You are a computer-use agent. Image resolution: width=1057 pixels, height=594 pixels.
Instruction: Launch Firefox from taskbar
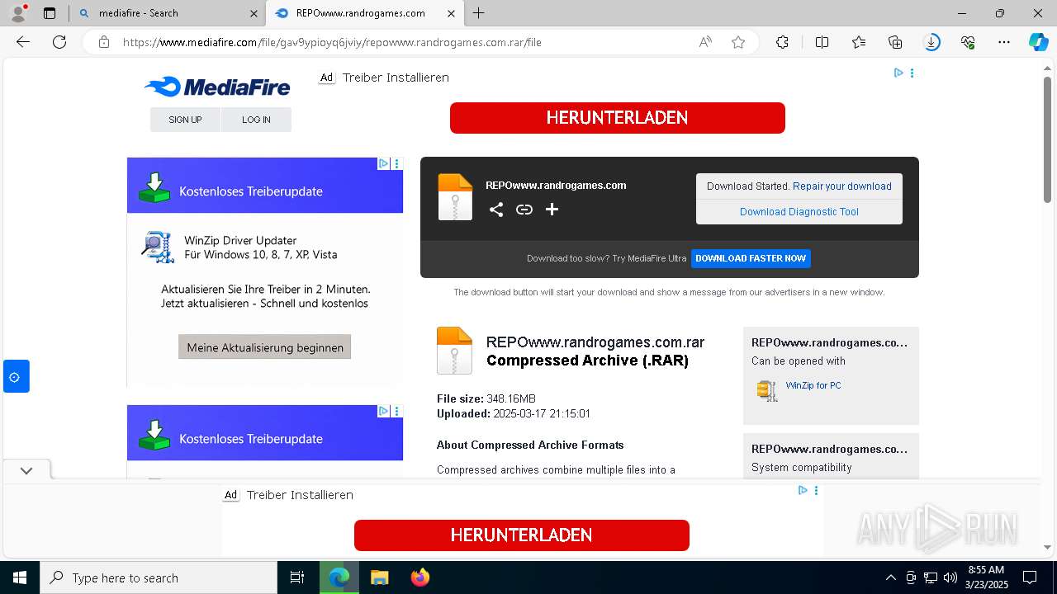click(420, 577)
